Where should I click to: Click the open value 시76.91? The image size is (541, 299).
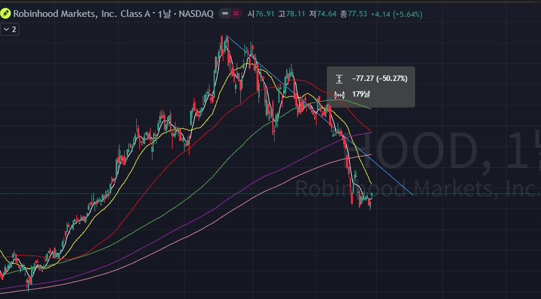[x=261, y=14]
